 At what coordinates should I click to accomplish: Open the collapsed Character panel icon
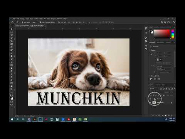pyautogui.click(x=146, y=46)
